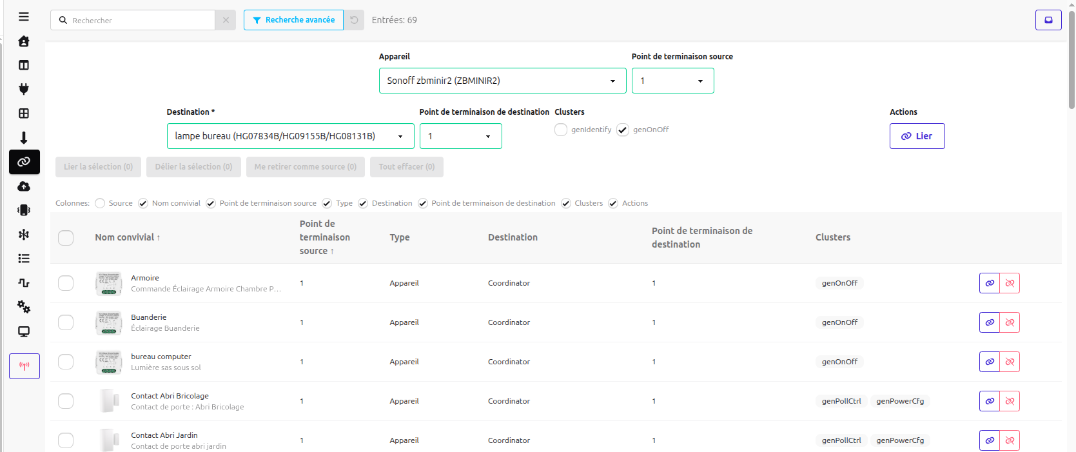This screenshot has width=1076, height=452.
Task: Open the list icon in the sidebar
Action: pos(24,259)
